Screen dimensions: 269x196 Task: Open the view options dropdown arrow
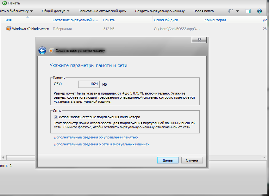[x=237, y=11]
